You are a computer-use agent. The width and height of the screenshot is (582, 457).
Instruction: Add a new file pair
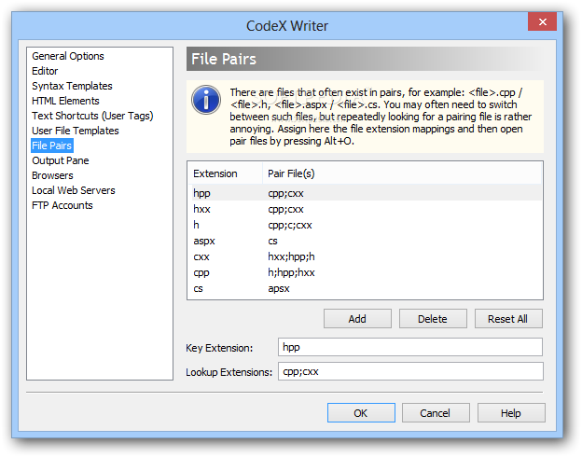coord(357,319)
